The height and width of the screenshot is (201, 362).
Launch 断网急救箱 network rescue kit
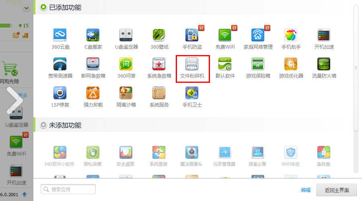[x=93, y=68]
